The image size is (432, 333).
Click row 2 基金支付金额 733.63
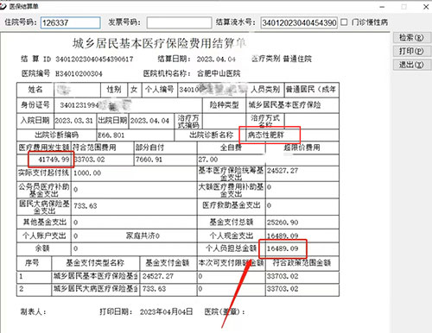tap(154, 289)
